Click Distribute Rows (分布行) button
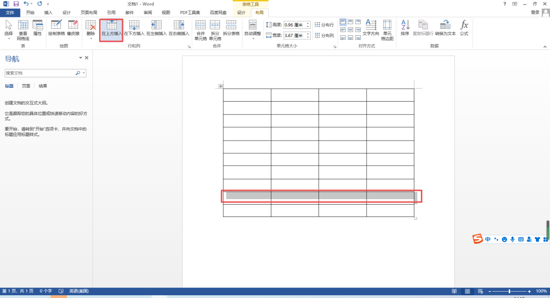The height and width of the screenshot is (298, 550). (324, 25)
